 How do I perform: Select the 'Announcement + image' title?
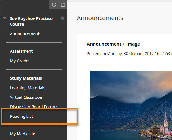tap(113, 44)
